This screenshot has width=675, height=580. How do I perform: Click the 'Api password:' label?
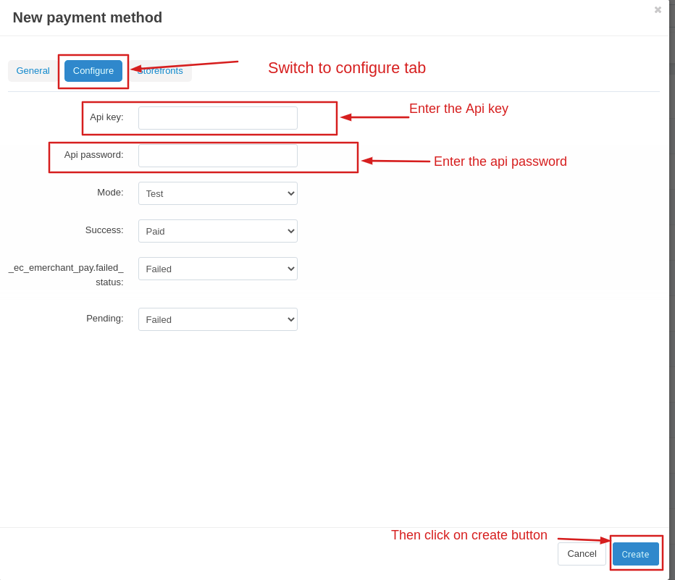tap(94, 154)
